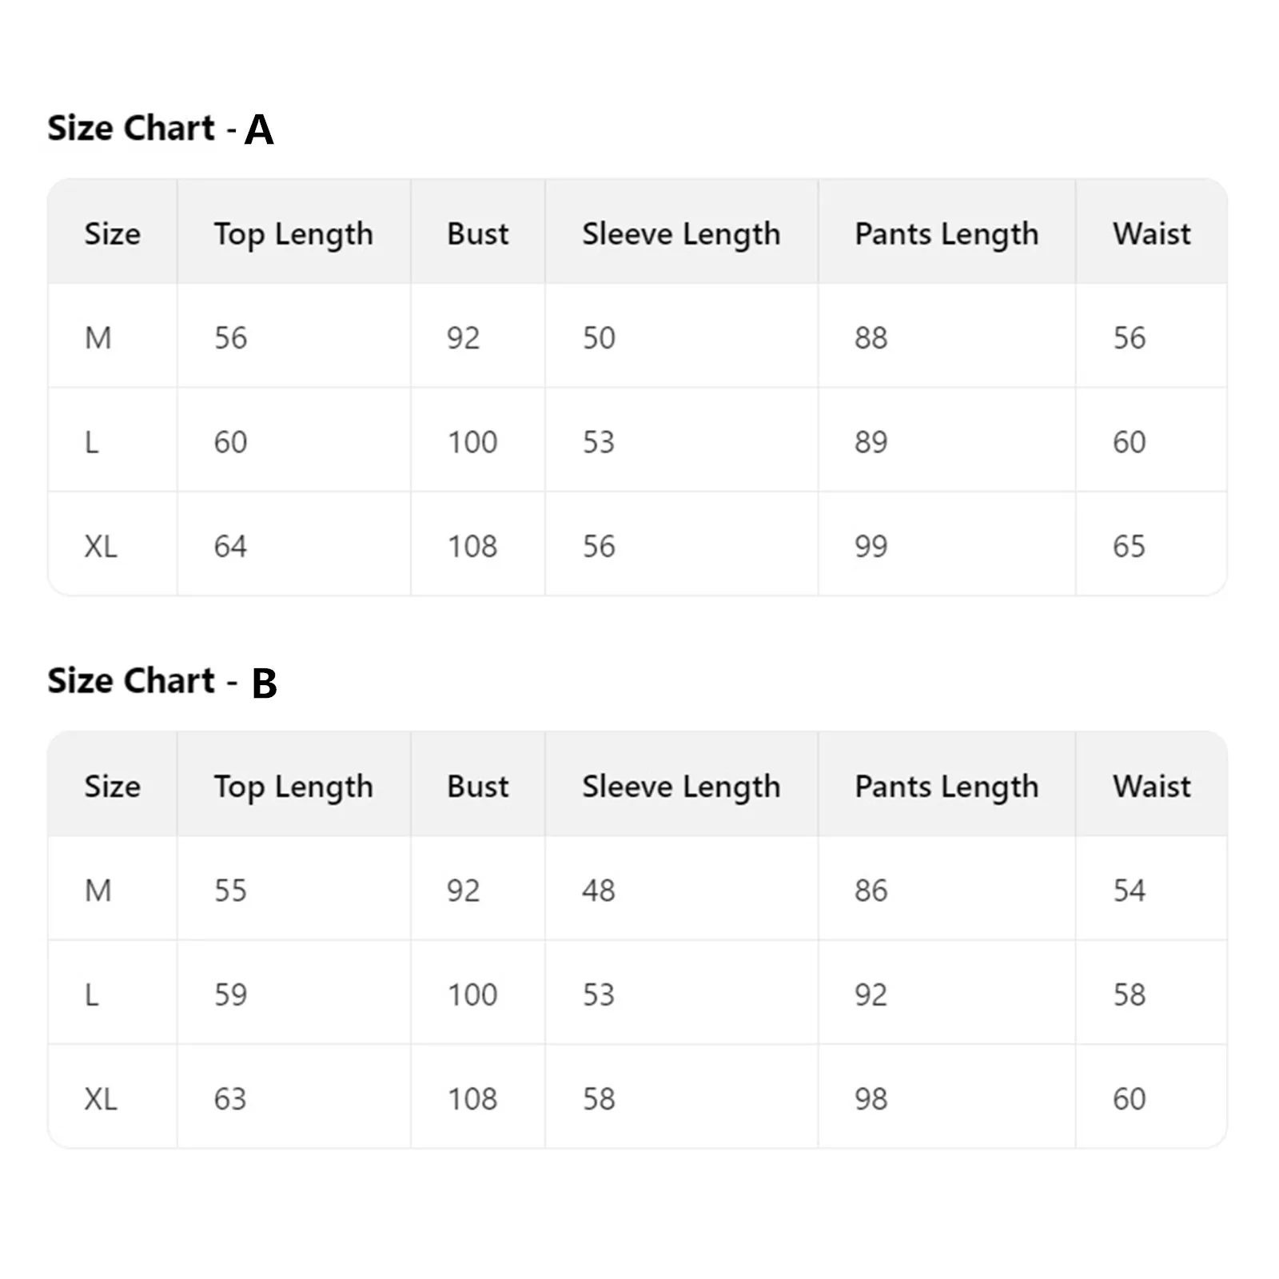Select Top Length header in chart A
1279x1279 pixels.
click(x=293, y=233)
